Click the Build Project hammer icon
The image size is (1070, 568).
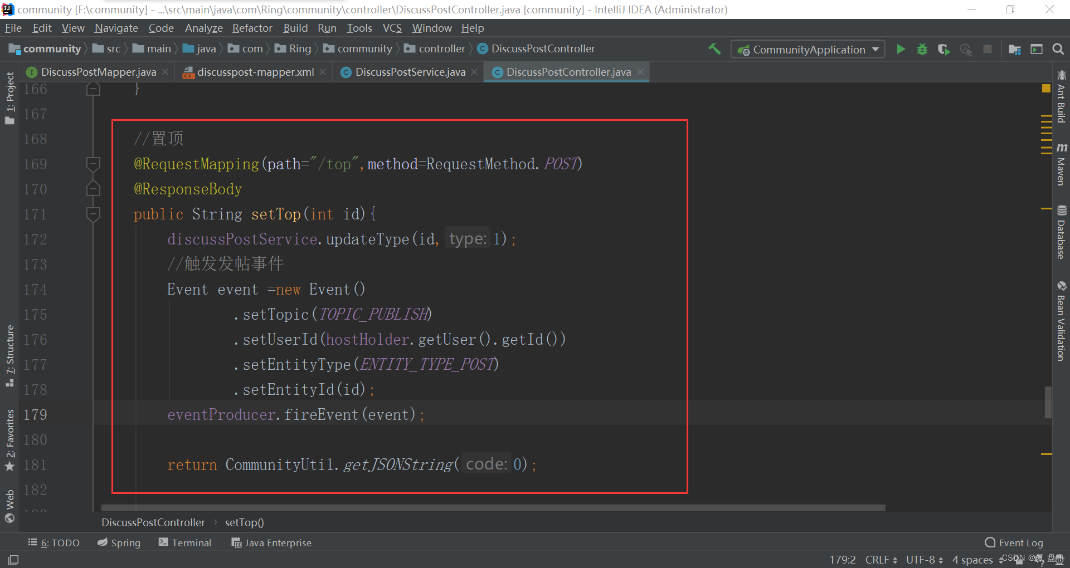(x=714, y=49)
